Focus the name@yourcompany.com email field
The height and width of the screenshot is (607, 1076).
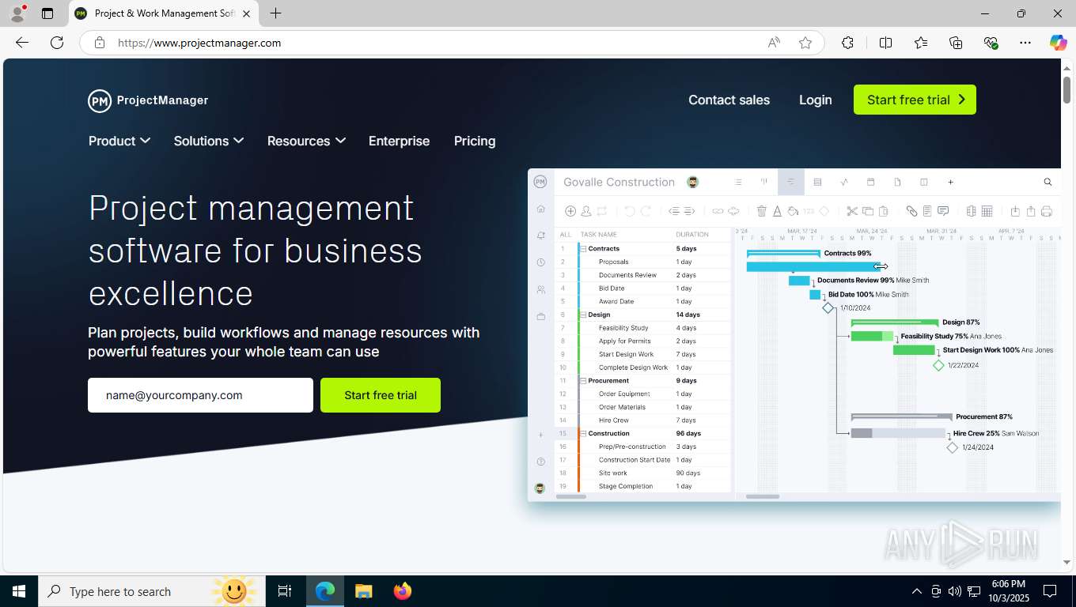[200, 395]
